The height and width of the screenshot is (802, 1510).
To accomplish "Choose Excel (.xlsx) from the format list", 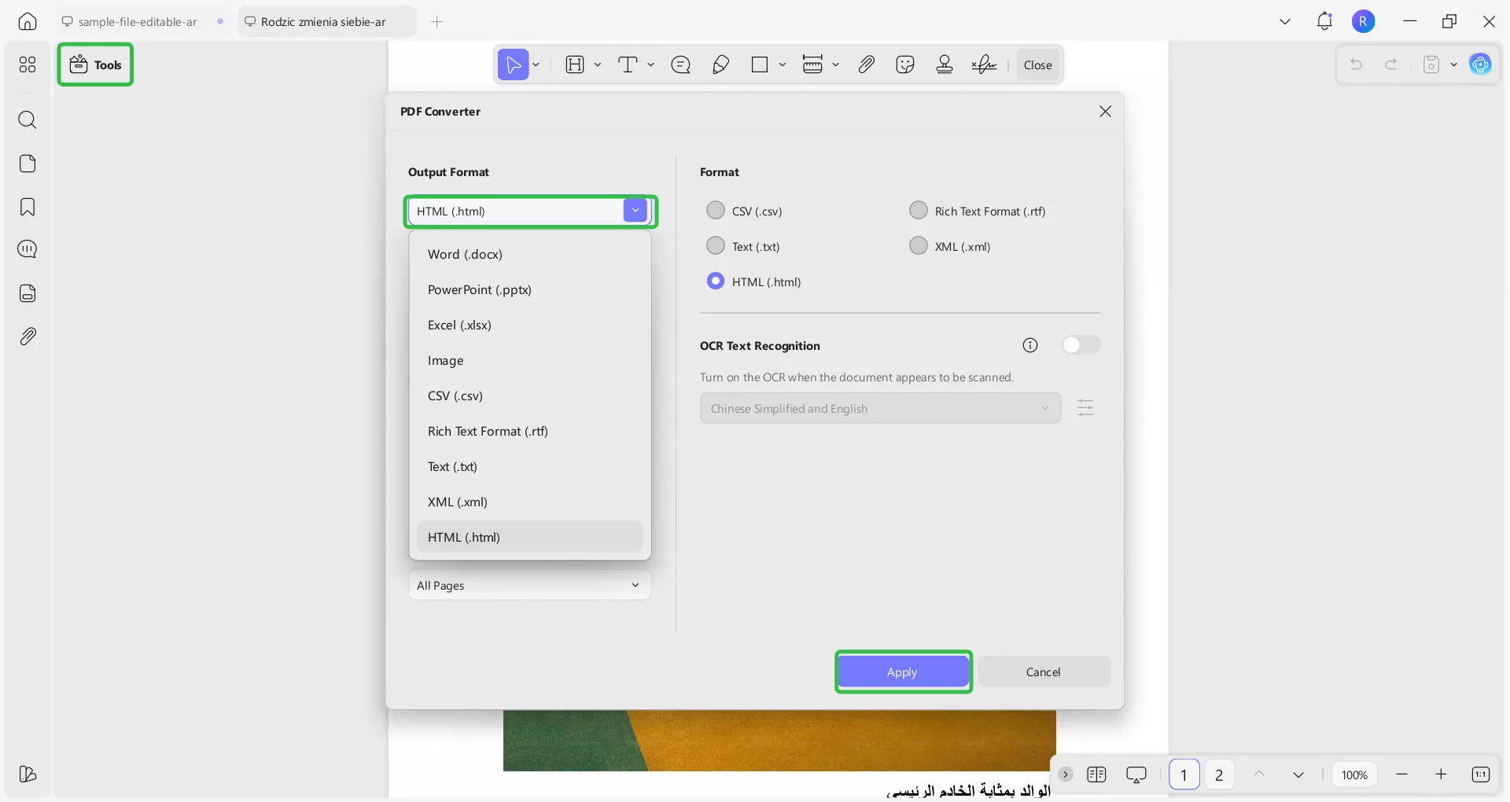I will point(530,325).
